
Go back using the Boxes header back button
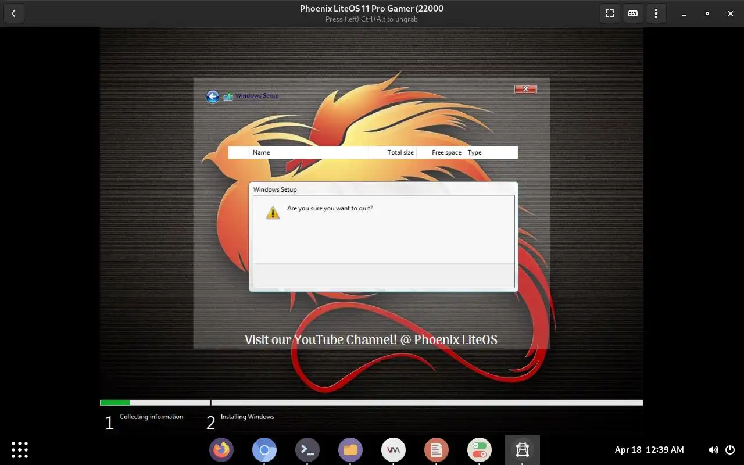13,13
